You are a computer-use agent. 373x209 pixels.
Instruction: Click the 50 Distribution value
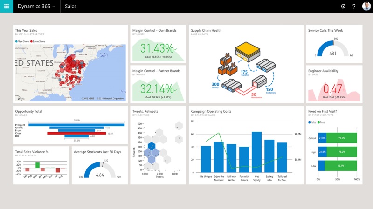click(254, 94)
